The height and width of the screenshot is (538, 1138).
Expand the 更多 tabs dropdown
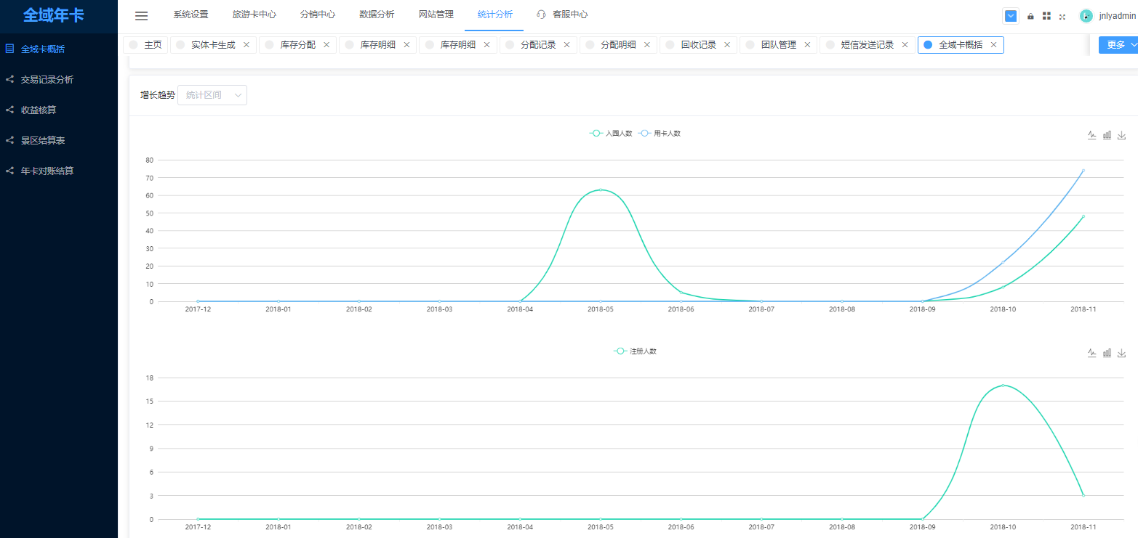[x=1118, y=45]
